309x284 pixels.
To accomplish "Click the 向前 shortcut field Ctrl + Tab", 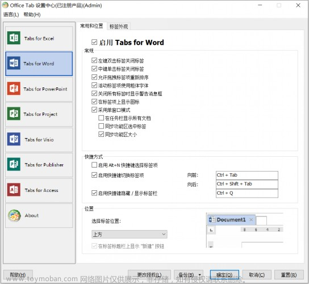I will tap(247, 175).
